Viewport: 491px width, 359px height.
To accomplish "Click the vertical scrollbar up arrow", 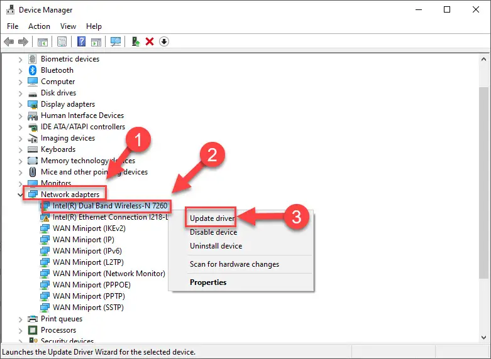I will [483, 59].
